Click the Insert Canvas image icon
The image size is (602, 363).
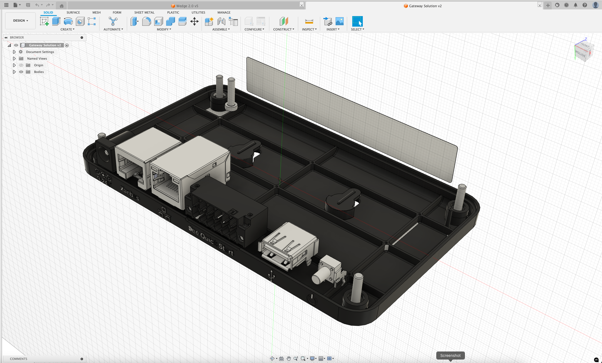click(x=339, y=21)
